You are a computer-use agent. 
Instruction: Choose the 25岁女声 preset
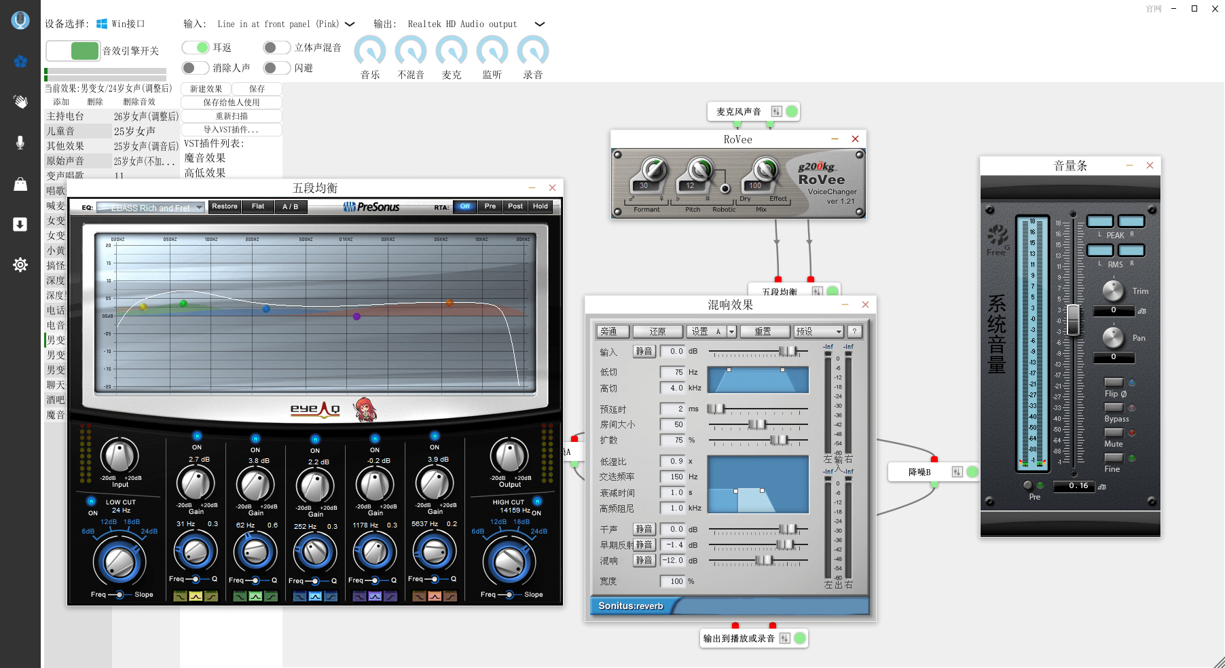pyautogui.click(x=146, y=131)
